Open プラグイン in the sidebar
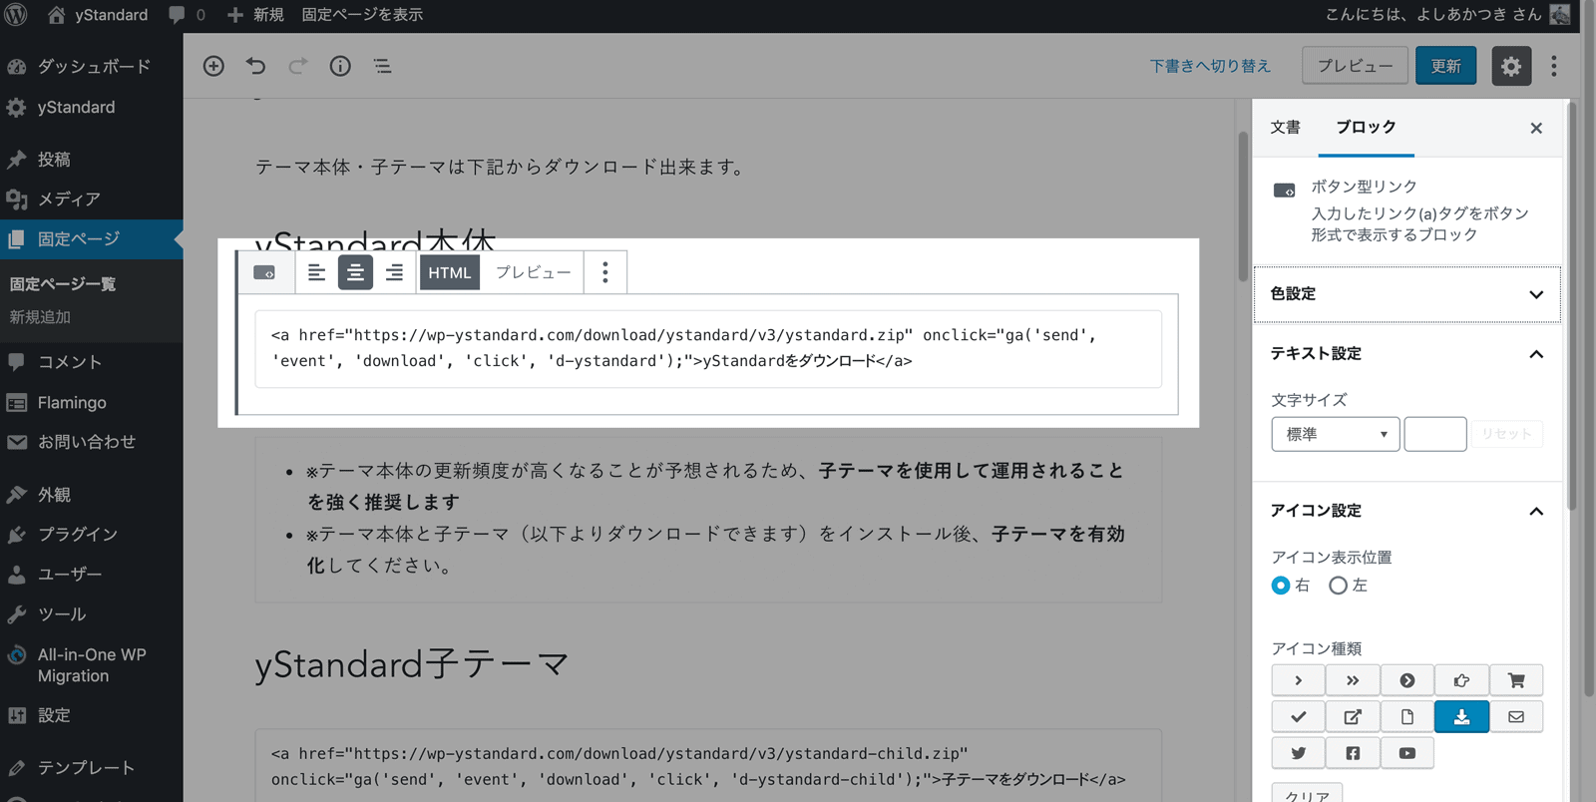1596x802 pixels. point(92,535)
